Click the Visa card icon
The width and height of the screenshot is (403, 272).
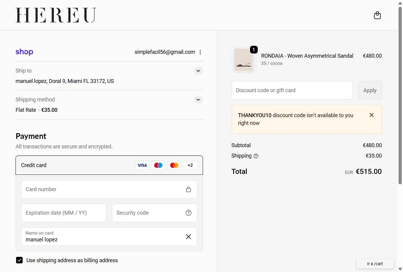tap(142, 165)
